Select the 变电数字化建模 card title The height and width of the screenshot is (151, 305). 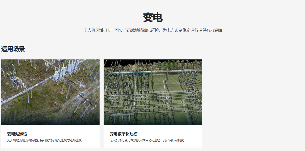(124, 134)
